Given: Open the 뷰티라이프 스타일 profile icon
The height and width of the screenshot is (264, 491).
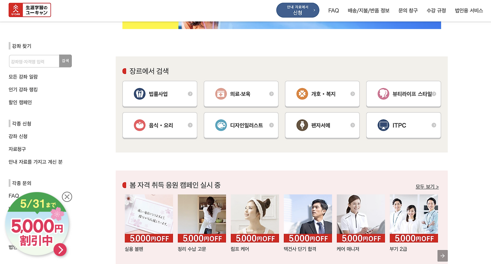Looking at the screenshot, I should (384, 94).
